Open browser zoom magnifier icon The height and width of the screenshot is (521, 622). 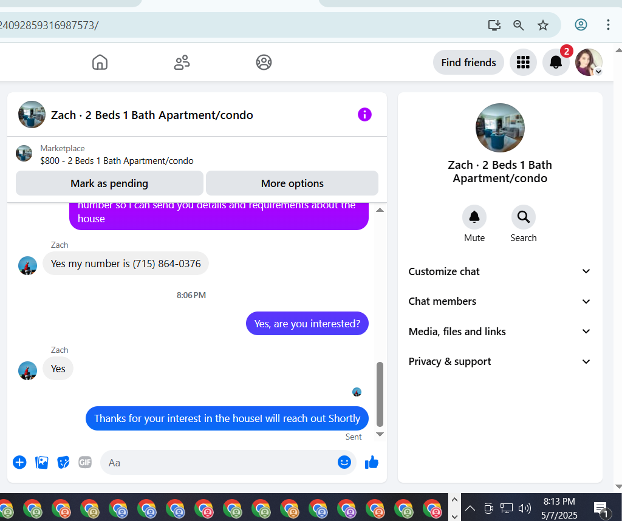(518, 25)
